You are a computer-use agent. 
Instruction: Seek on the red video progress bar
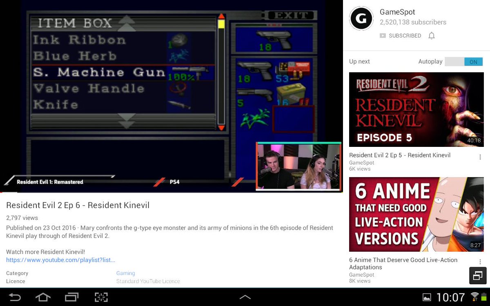(x=171, y=192)
